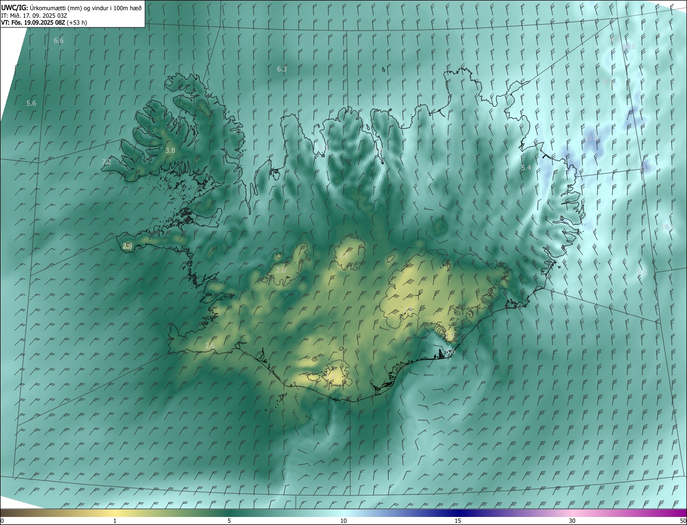Click the 15 tick label on the color scale
Screen dimensions: 687x525
coord(458,521)
